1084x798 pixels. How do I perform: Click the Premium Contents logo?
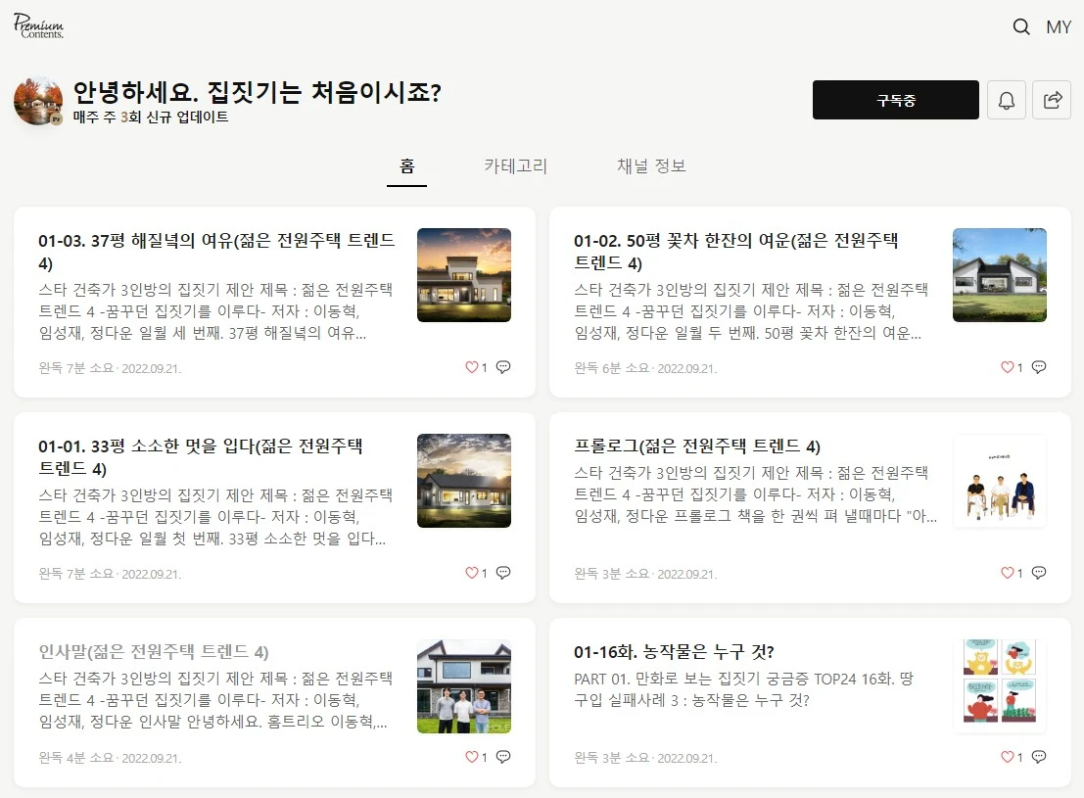tap(37, 26)
